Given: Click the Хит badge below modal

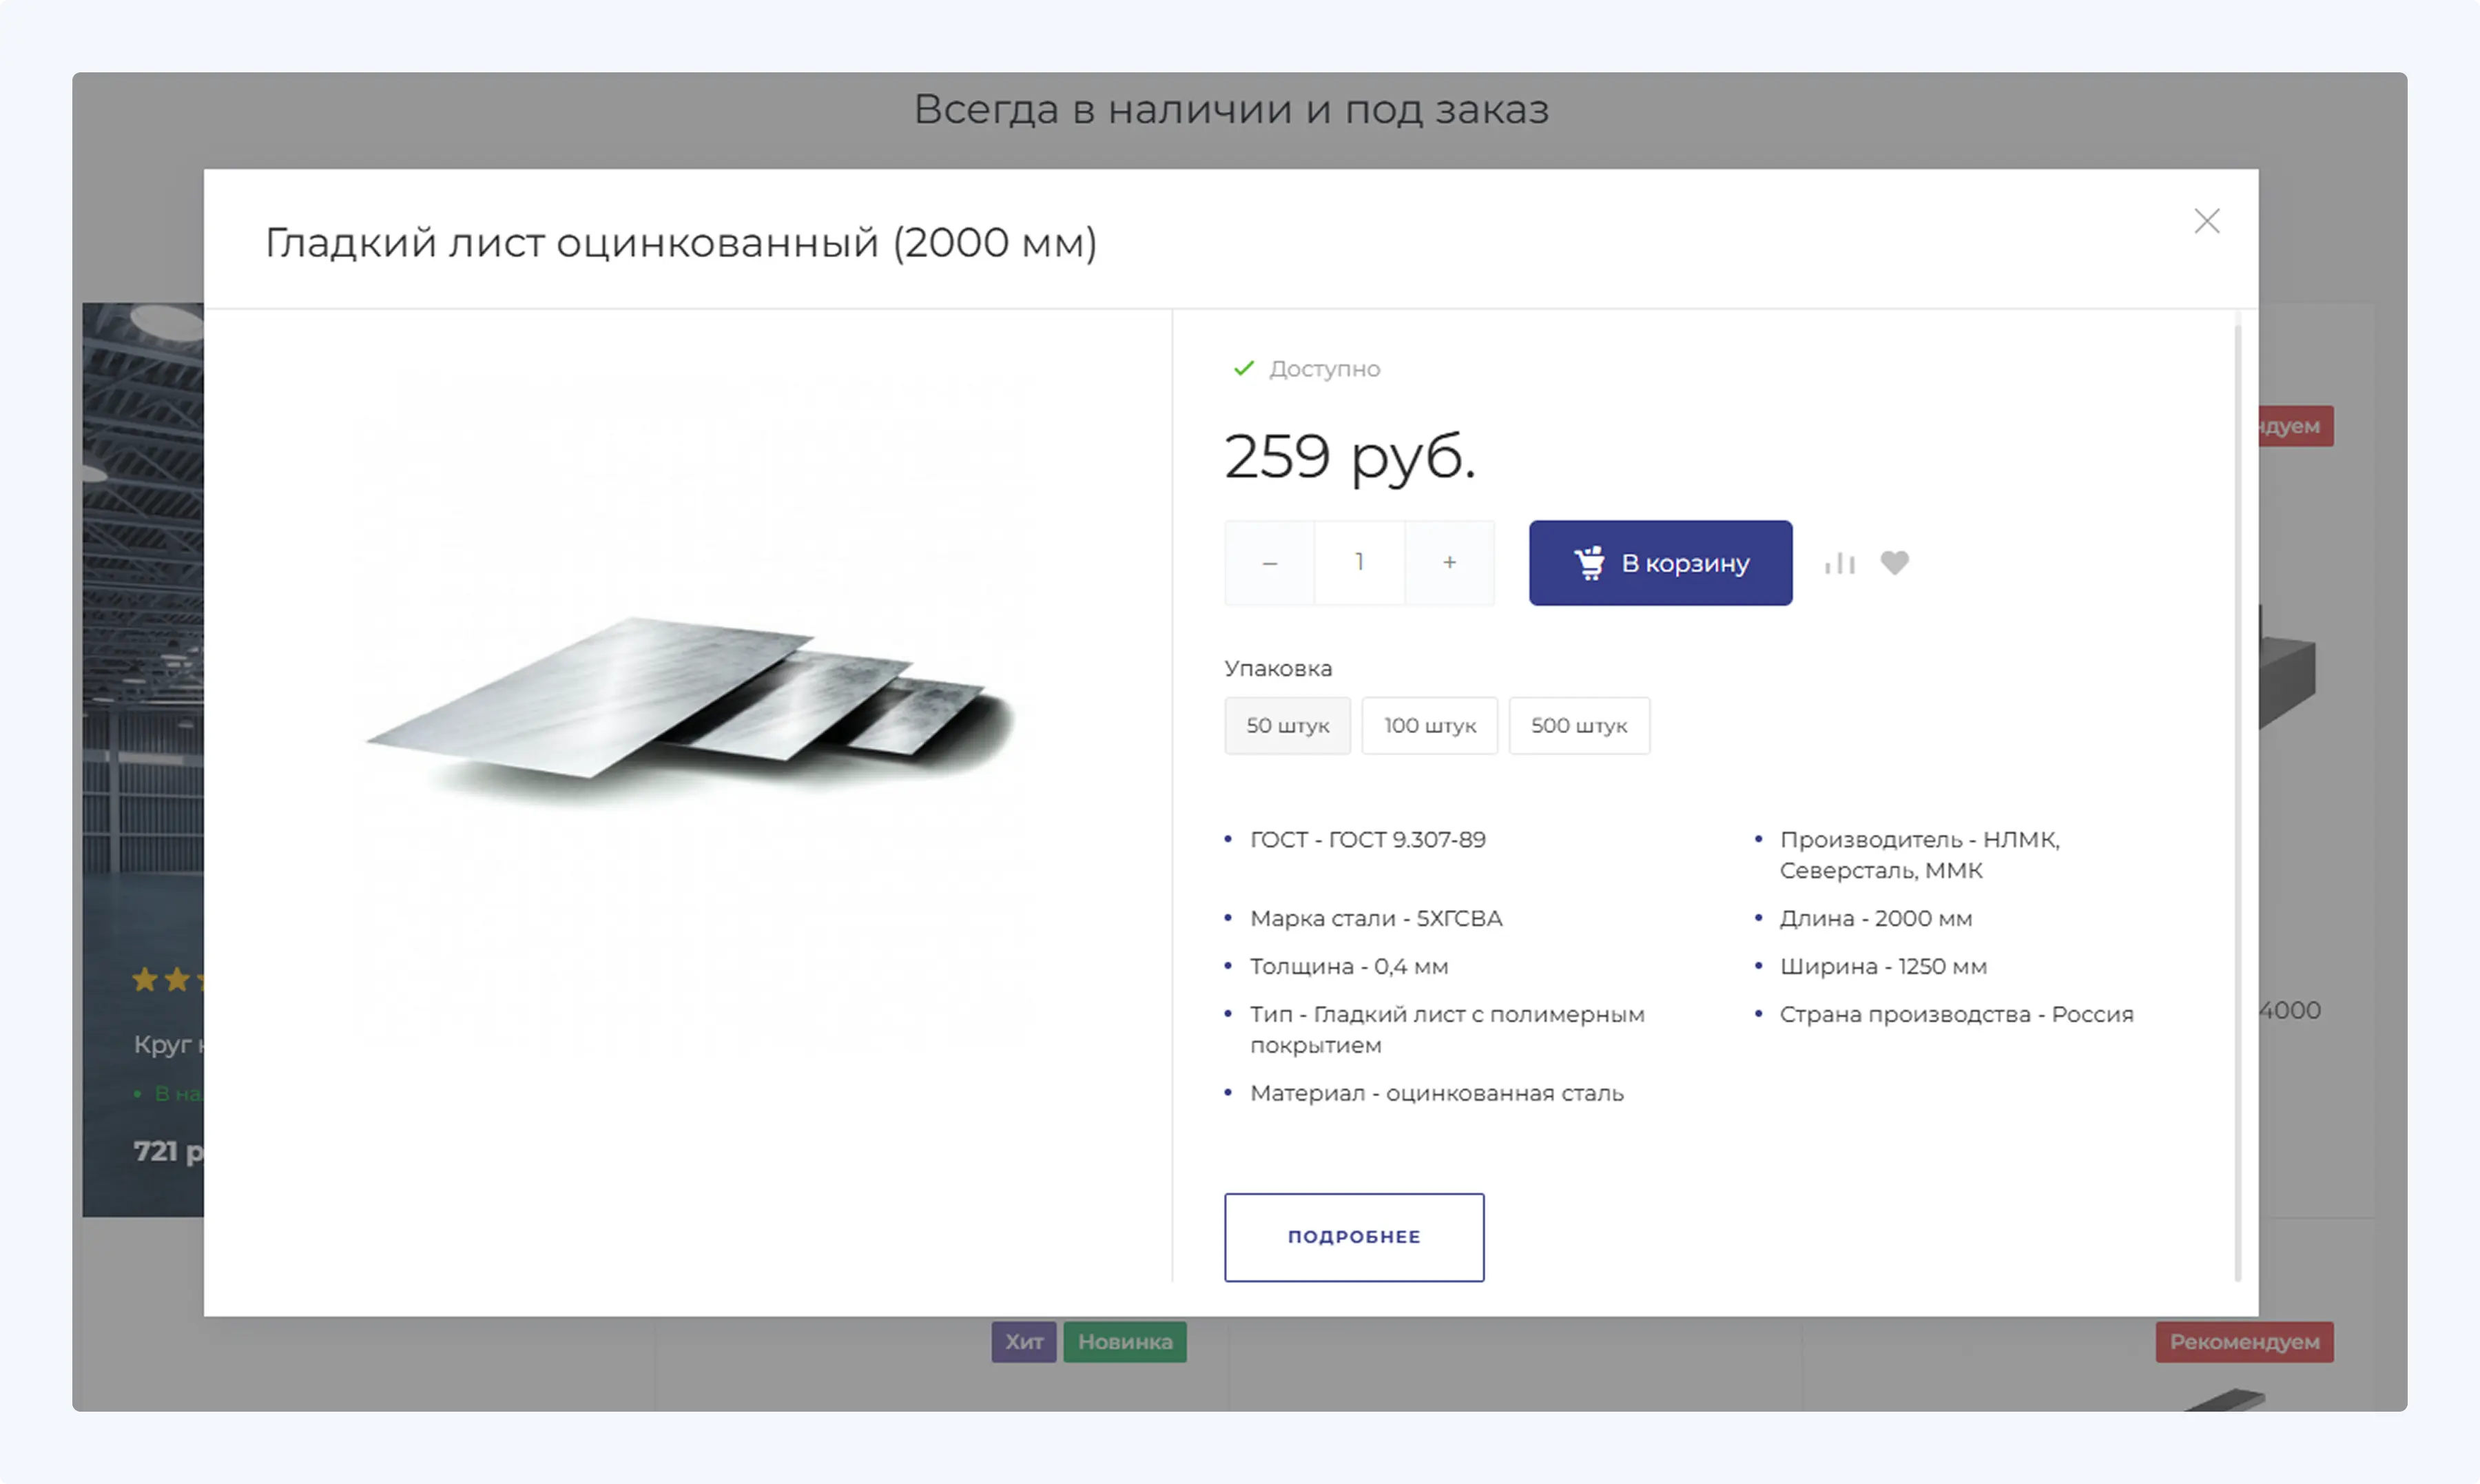Looking at the screenshot, I should pos(1024,1342).
